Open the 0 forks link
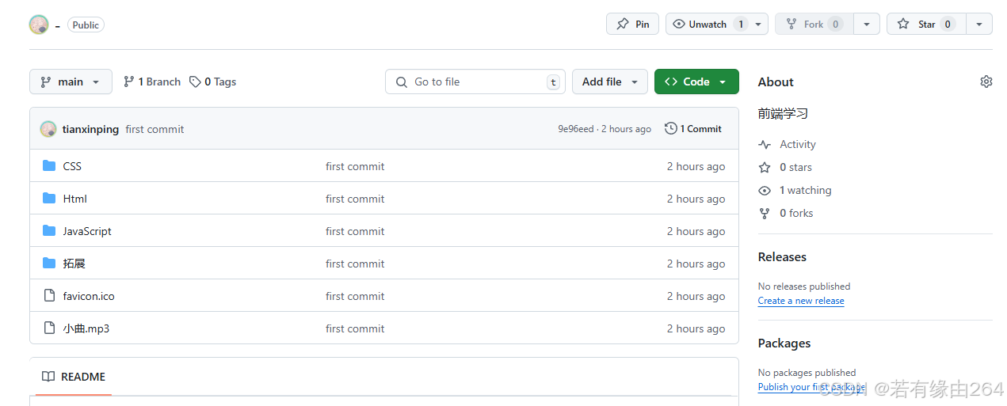Screen dimensions: 1007x406 click(x=796, y=213)
